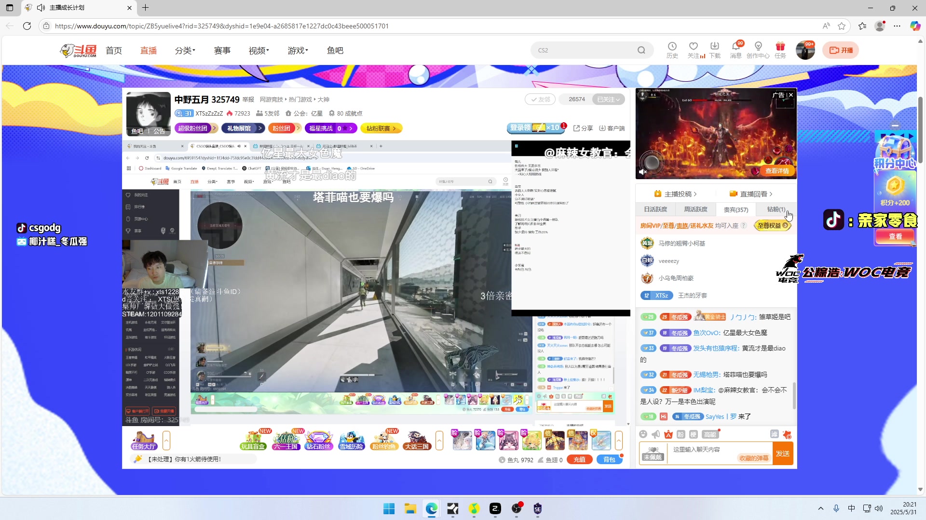Unmute the advertisement video speaker
The width and height of the screenshot is (926, 520).
(643, 171)
